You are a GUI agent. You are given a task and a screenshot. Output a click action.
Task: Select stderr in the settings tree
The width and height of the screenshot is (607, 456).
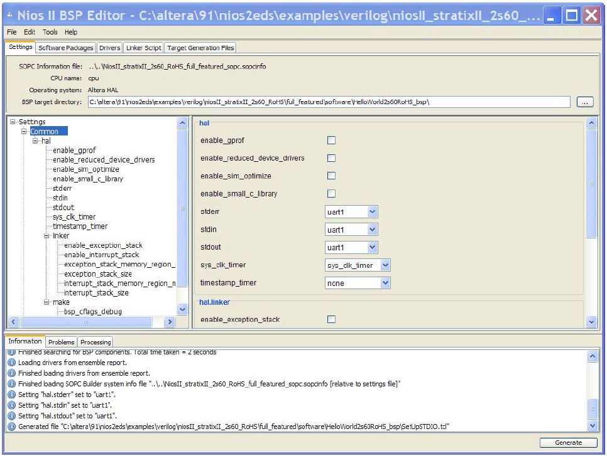pos(62,188)
